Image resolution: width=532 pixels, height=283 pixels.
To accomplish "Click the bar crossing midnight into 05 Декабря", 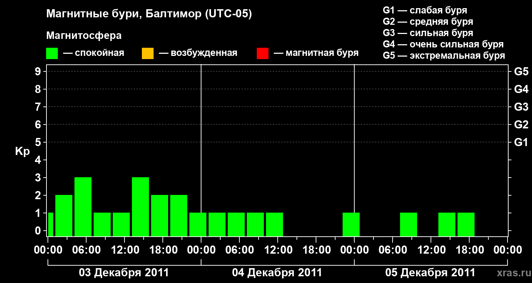I will pos(351,224).
